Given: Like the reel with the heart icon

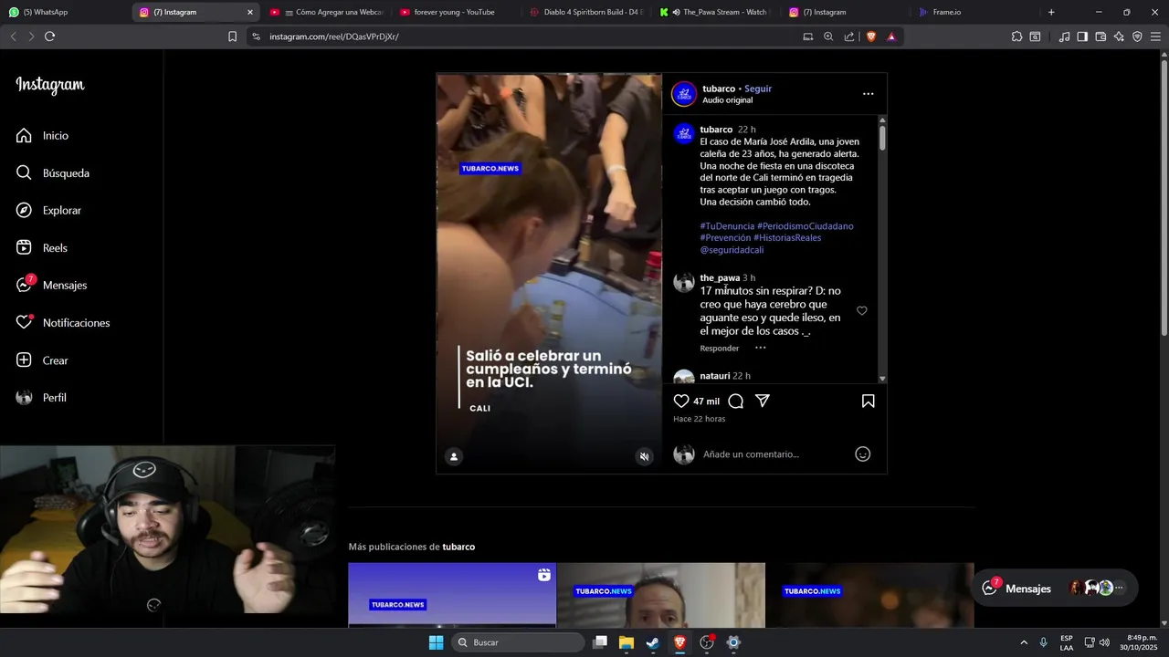Looking at the screenshot, I should coord(681,401).
